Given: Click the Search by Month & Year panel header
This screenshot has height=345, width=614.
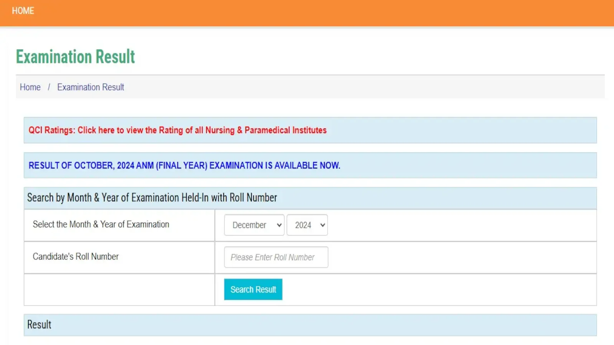Looking at the screenshot, I should coord(152,198).
